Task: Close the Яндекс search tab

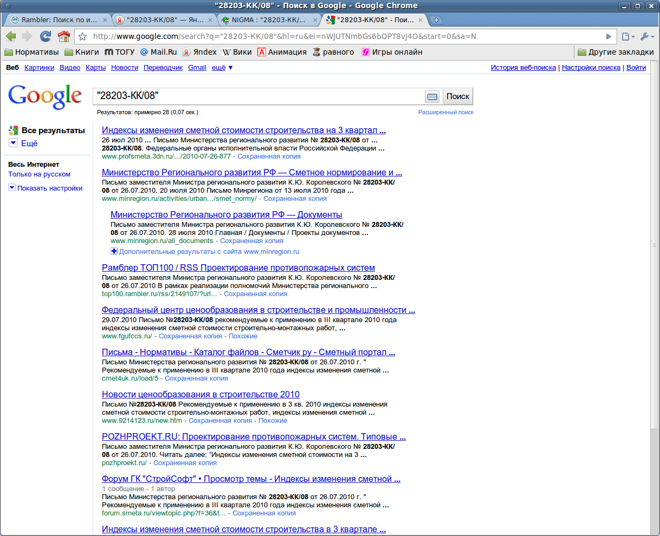Action: pos(210,20)
